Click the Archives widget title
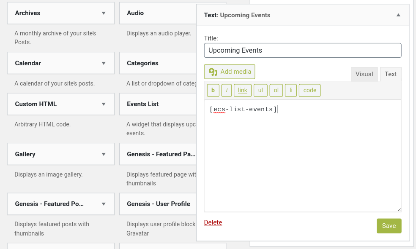The width and height of the screenshot is (416, 249). [x=27, y=13]
